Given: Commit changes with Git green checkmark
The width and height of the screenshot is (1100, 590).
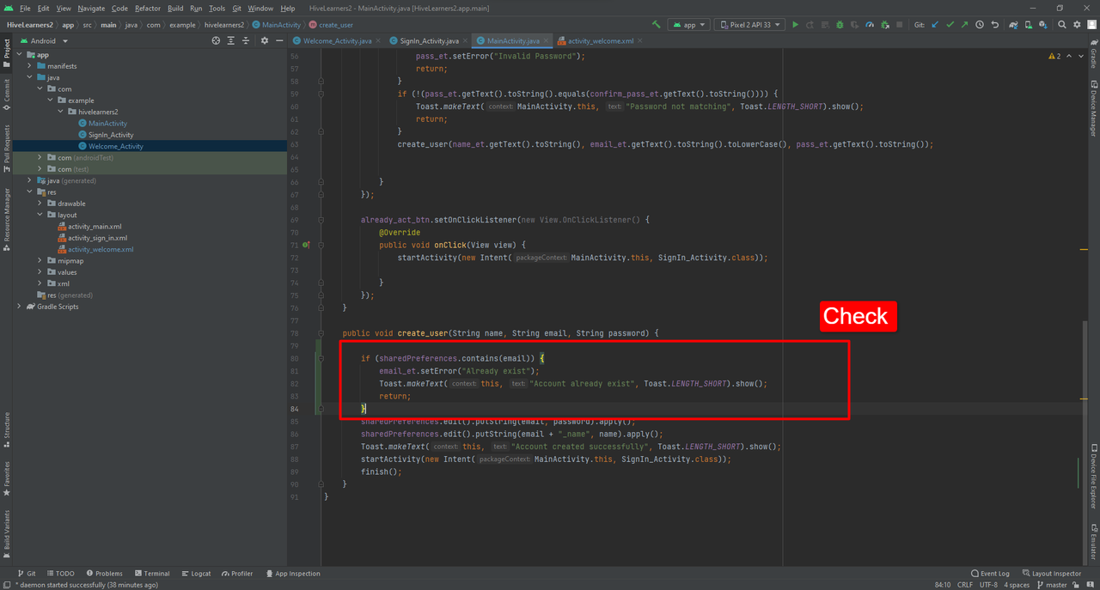Looking at the screenshot, I should coord(950,25).
